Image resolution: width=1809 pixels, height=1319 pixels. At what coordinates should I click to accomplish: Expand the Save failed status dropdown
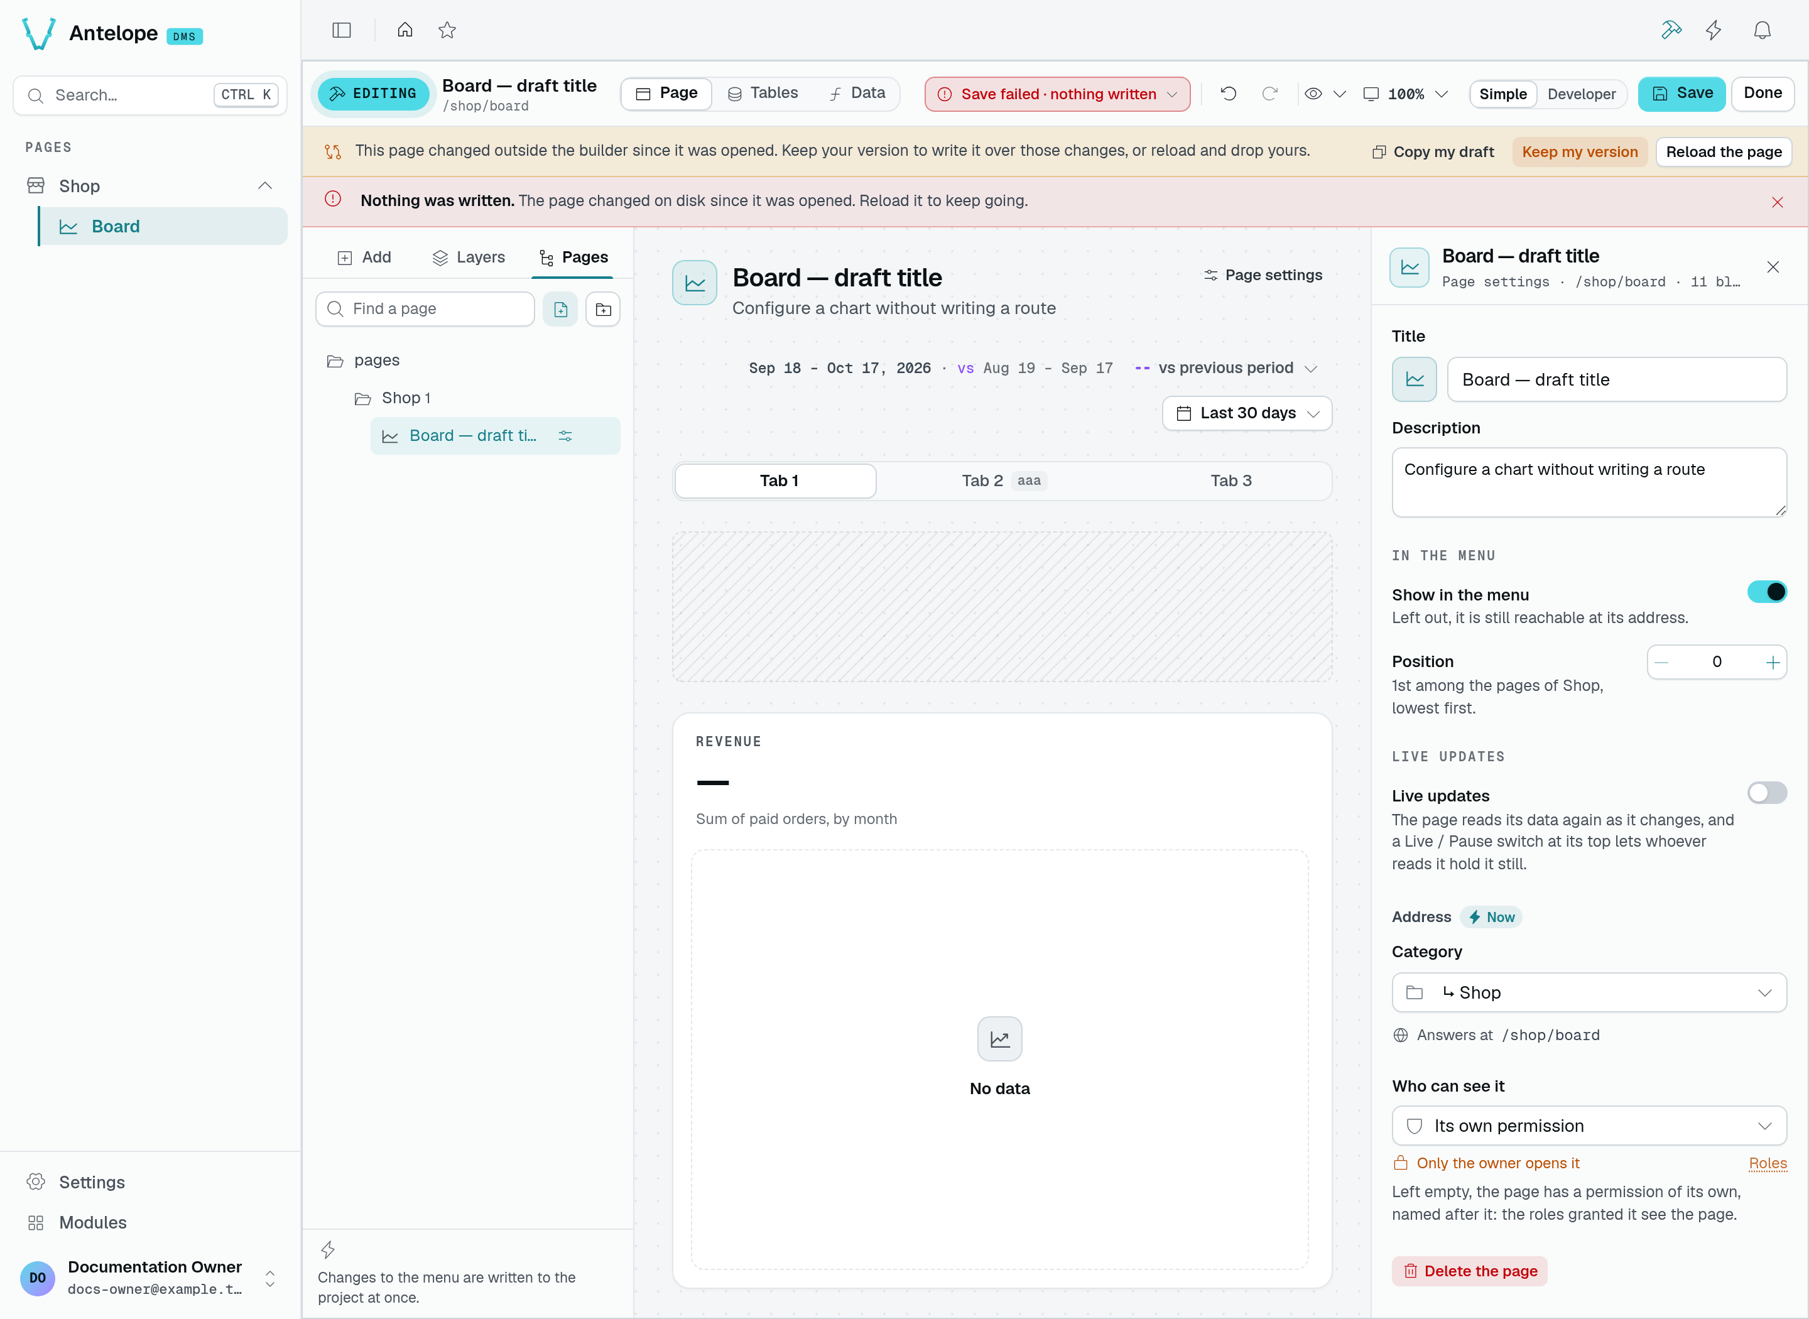1057,94
